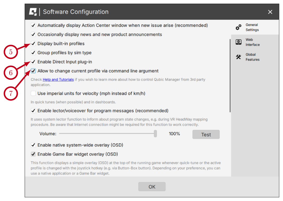
Task: Click the Volume slider handle
Action: 155,134
